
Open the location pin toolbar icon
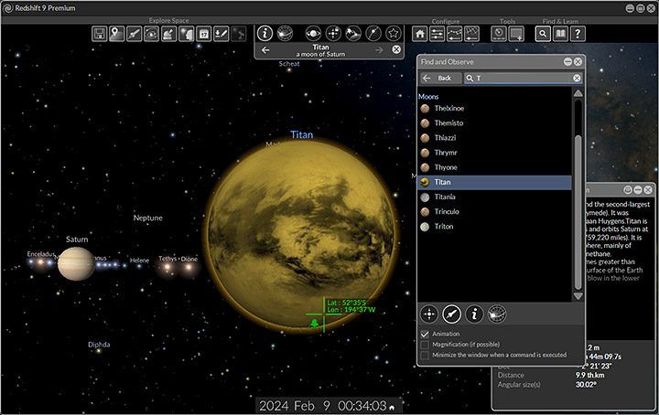coord(116,34)
